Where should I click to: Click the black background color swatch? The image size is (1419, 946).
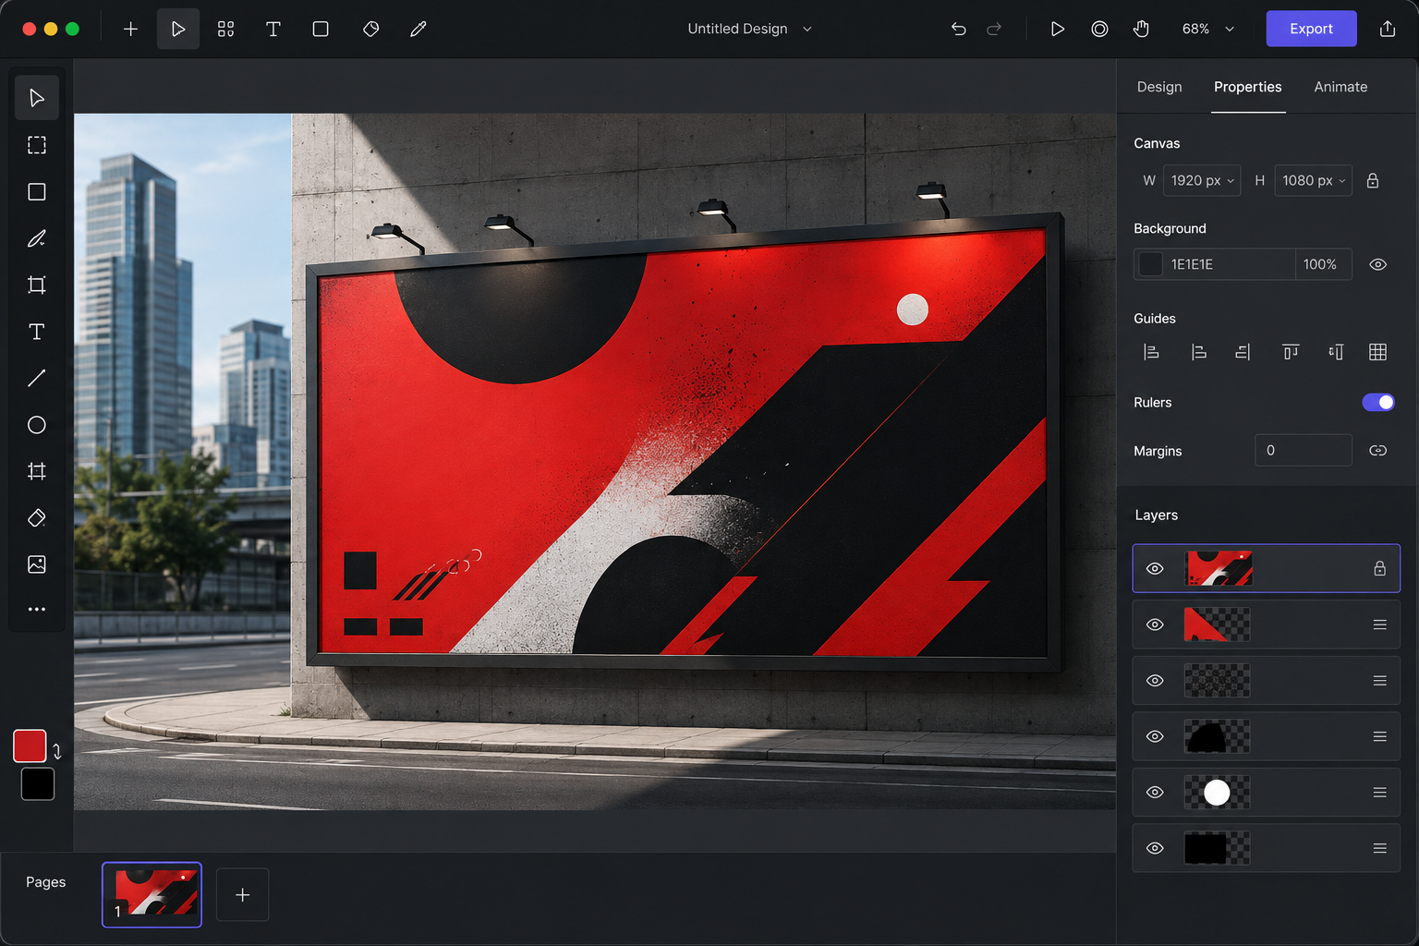point(38,784)
